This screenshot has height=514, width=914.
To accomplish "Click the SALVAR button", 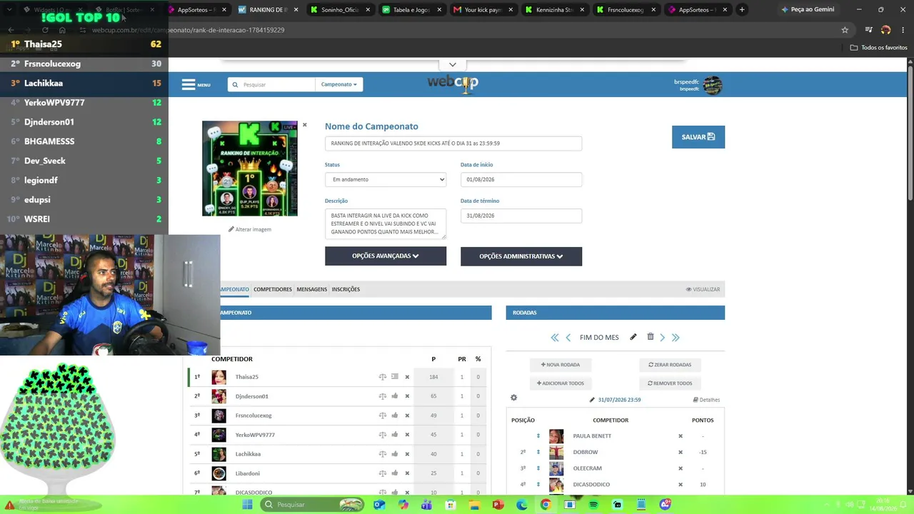I will (698, 137).
